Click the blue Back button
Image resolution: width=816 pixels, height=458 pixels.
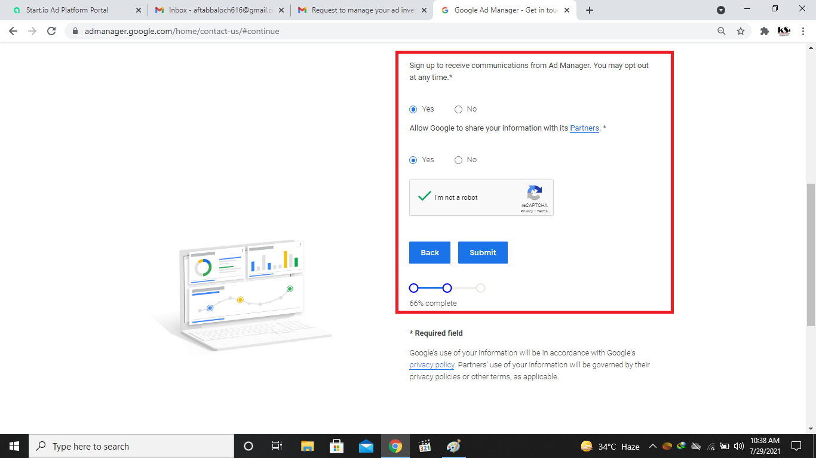coord(430,252)
